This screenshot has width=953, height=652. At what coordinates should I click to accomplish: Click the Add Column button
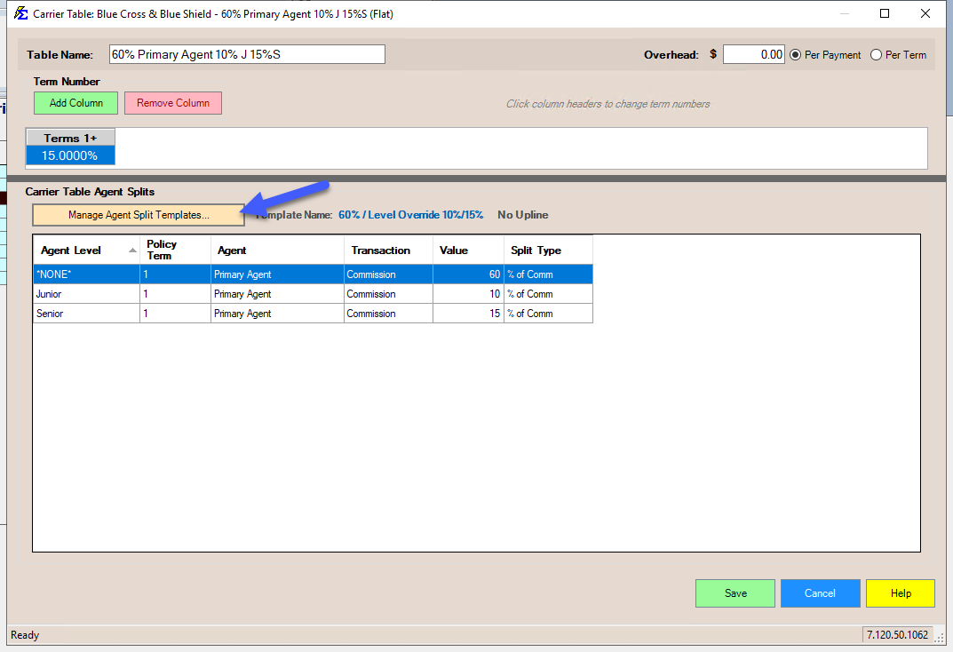point(75,103)
